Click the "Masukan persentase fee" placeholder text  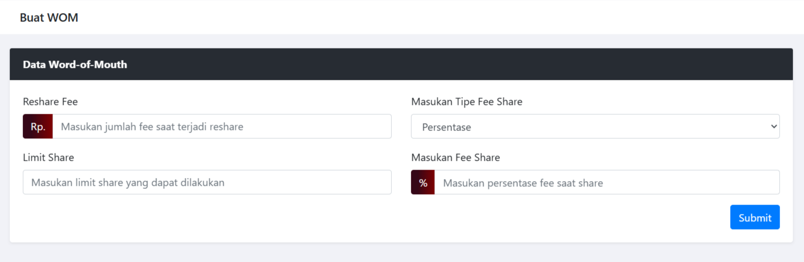(x=523, y=183)
